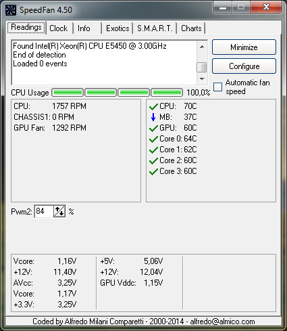This screenshot has height=331, width=287.
Task: Click the SpeedFan app icon in title bar
Action: [10, 10]
